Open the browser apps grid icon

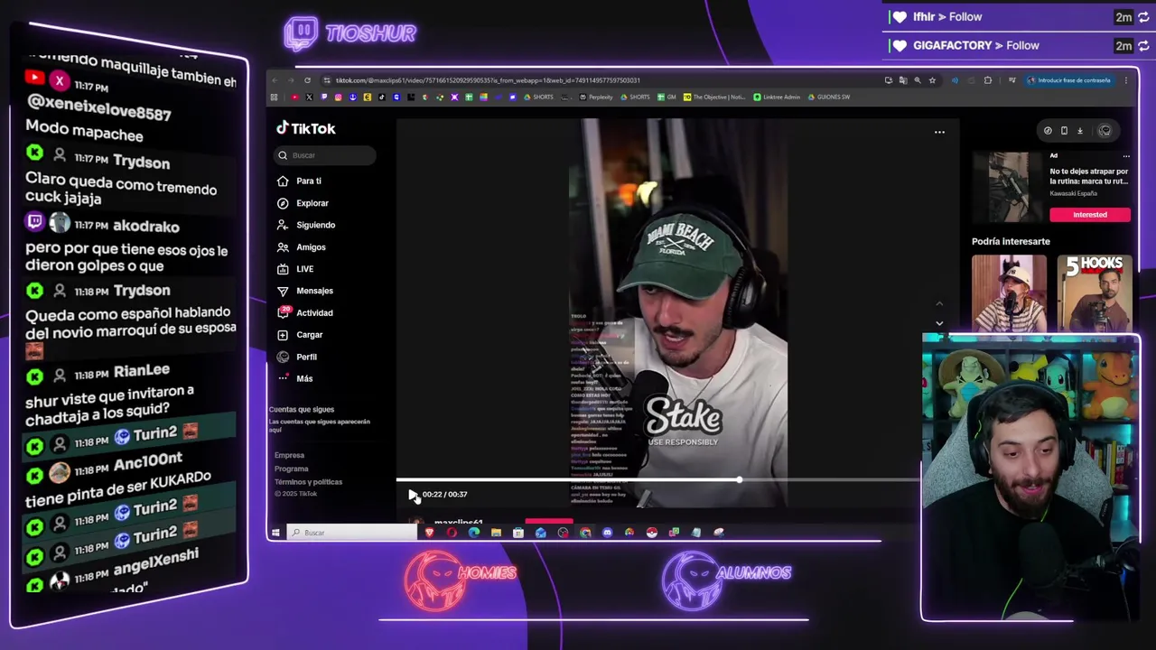(x=274, y=97)
